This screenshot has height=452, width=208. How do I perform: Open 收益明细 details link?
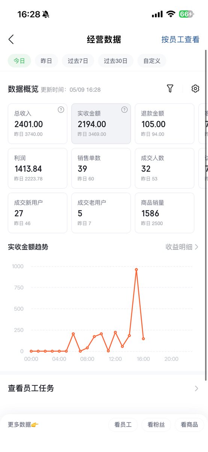(x=179, y=247)
